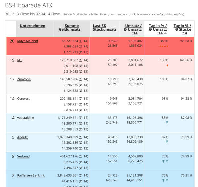Go to the Zumtobel company page
198x187 pixels.
(25, 79)
